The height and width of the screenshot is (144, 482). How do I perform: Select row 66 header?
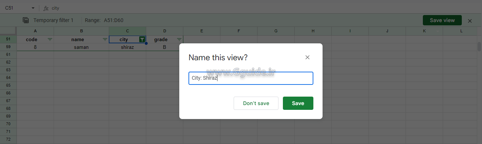(8, 93)
